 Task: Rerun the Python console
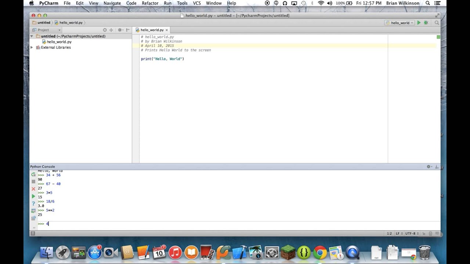(x=33, y=174)
